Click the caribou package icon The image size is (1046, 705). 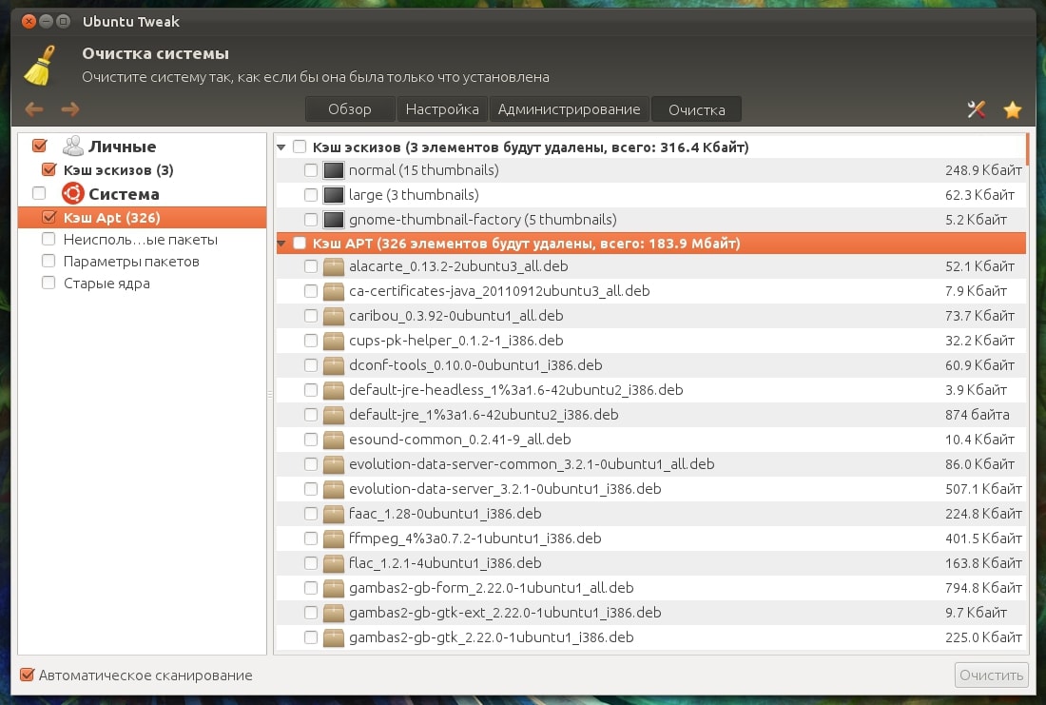click(334, 316)
